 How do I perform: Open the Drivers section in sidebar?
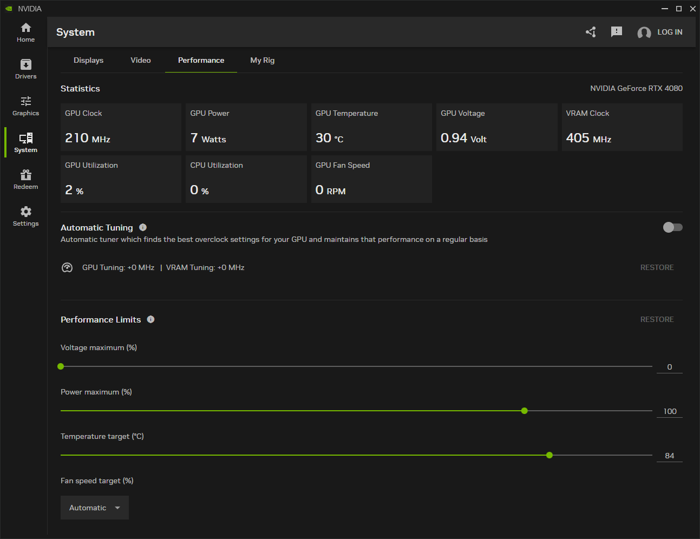(x=25, y=69)
